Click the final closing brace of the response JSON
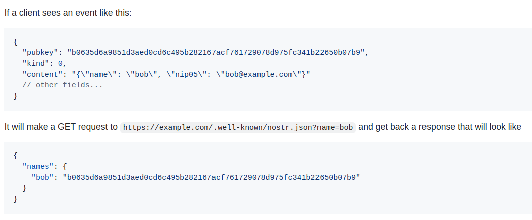Screen dimensions: 532x220 tap(16, 199)
